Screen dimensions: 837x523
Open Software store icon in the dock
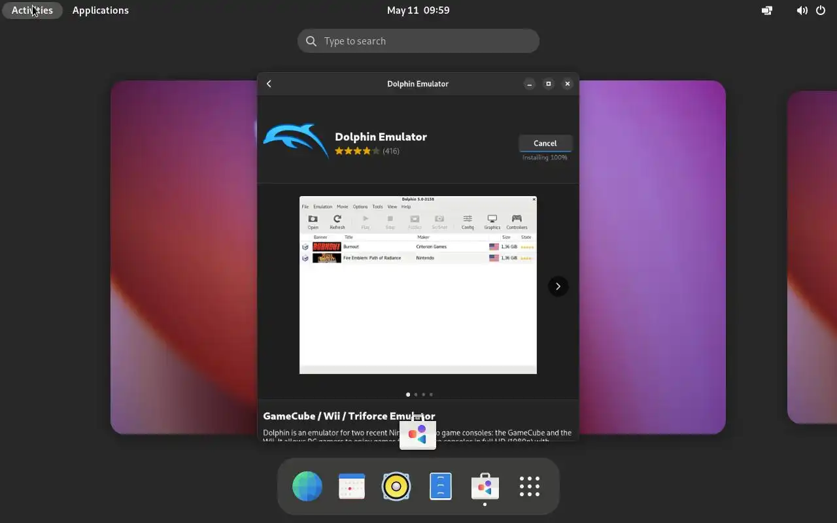pos(485,486)
